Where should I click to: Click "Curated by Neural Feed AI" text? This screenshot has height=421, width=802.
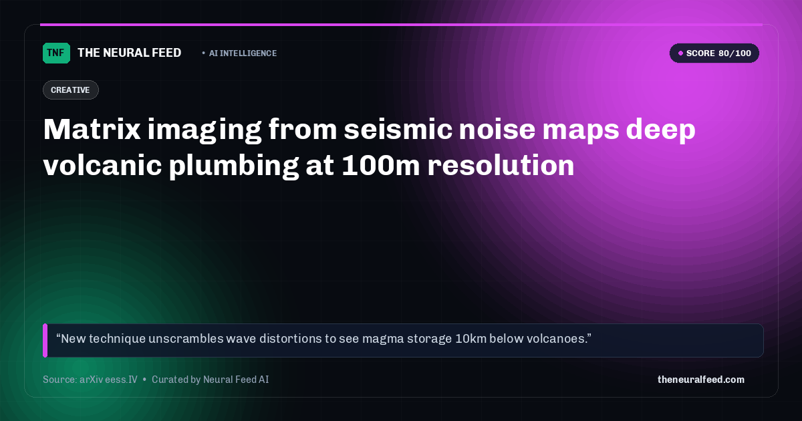[211, 380]
